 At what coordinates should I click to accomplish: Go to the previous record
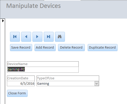click(x=26, y=37)
